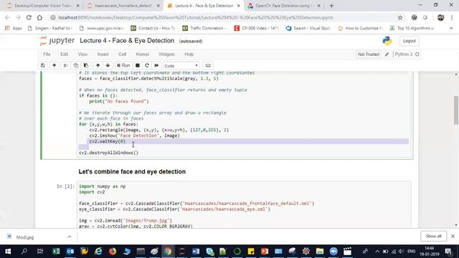The image size is (459, 258).
Task: Open the Edit menu
Action: 64,54
